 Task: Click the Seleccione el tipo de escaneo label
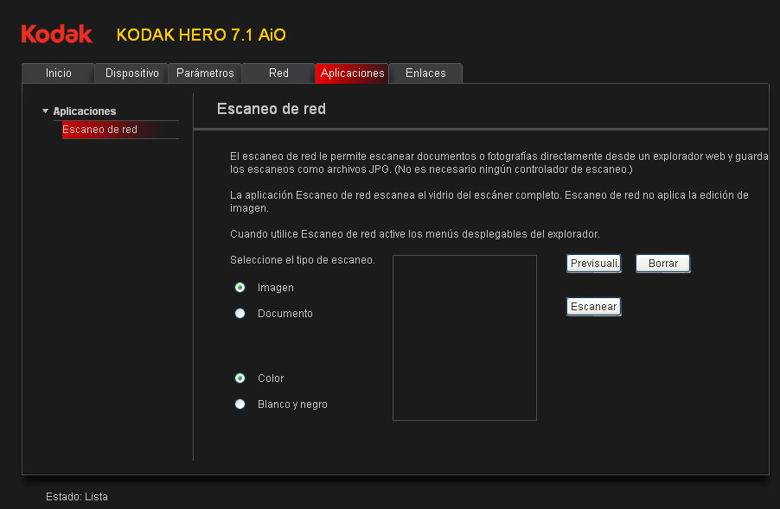[x=303, y=260]
